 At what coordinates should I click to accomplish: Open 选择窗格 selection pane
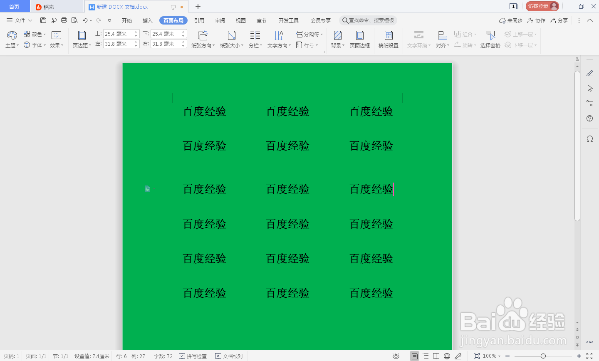click(490, 40)
